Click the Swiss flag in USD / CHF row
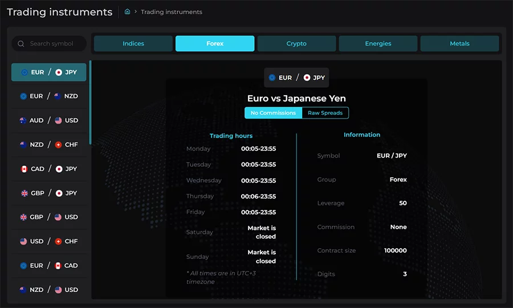 tap(58, 241)
